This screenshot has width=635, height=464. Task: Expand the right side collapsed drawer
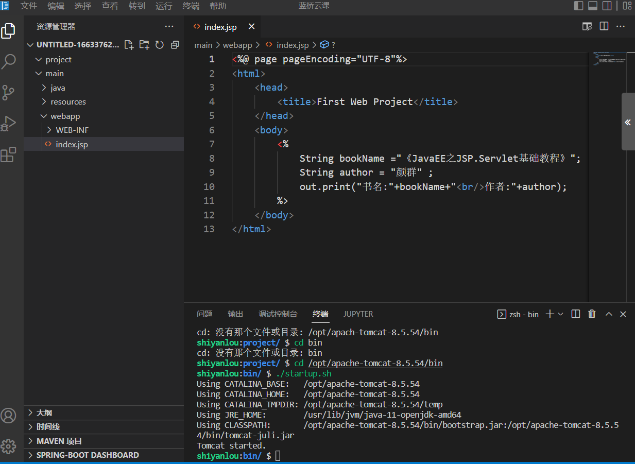[x=628, y=122]
